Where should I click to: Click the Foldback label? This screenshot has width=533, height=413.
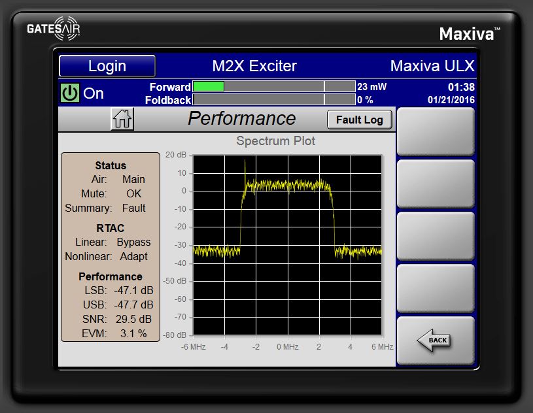pyautogui.click(x=168, y=100)
